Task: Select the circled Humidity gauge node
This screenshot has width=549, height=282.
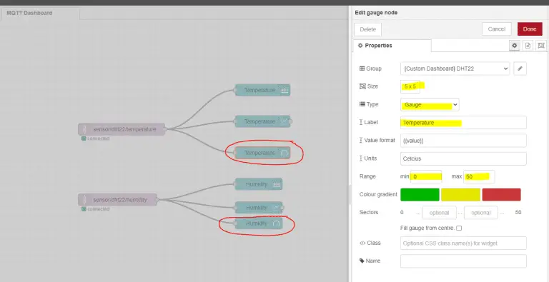Action: pos(258,223)
